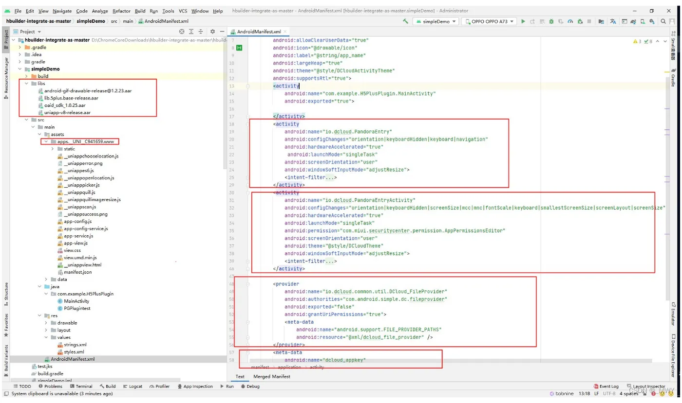Screen dimensions: 682x403
Task: Toggle the Structure tool window button
Action: [6, 295]
